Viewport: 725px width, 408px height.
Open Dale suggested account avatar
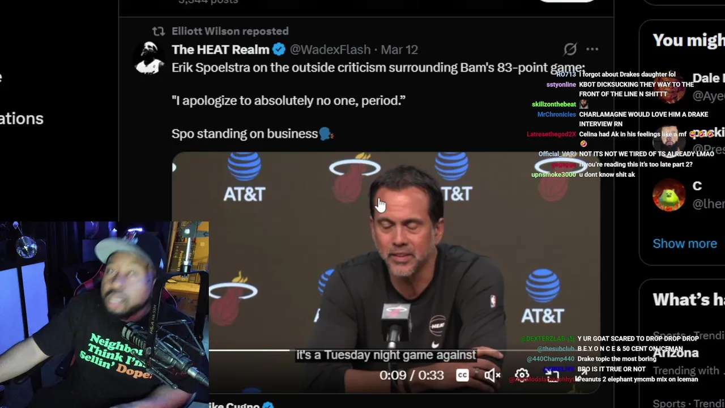(669, 86)
